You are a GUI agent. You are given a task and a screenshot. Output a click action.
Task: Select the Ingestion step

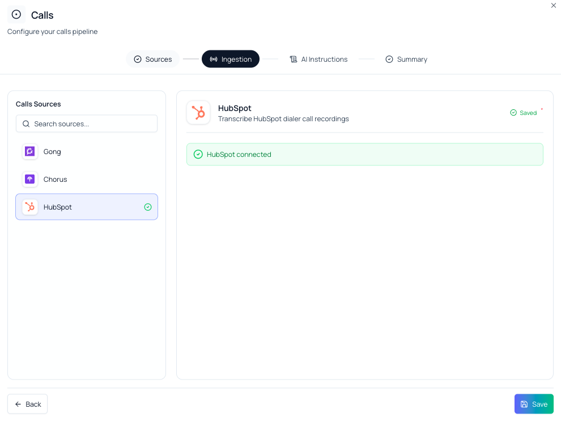[231, 59]
